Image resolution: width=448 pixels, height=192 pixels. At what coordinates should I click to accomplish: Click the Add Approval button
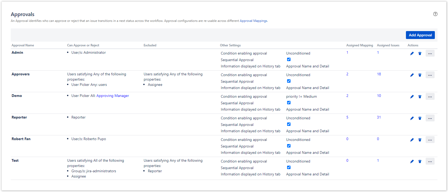(x=420, y=35)
